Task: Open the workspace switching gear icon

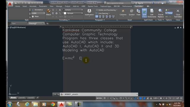Action: tap(161, 98)
